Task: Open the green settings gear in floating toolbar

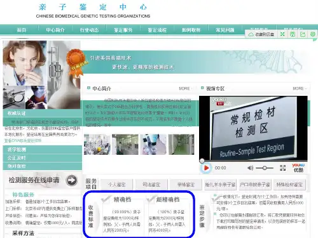Action: click(313, 34)
